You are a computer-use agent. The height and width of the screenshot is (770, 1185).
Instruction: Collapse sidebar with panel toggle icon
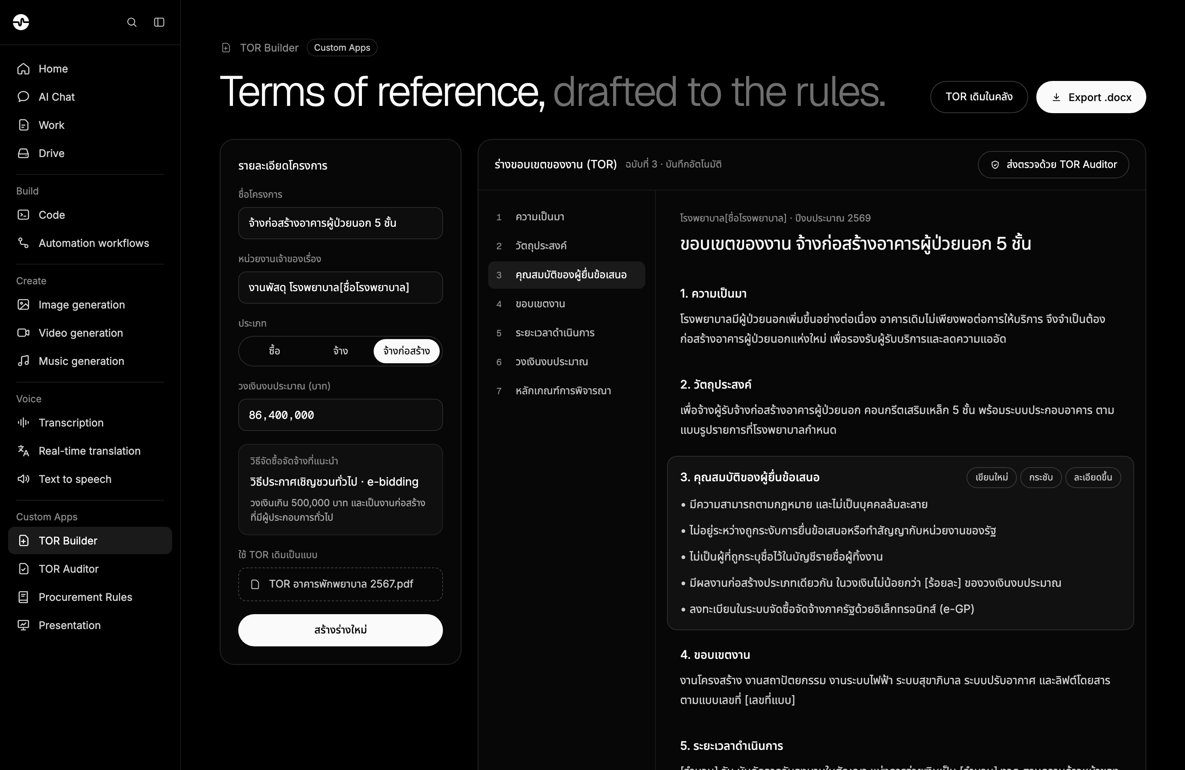pos(159,22)
